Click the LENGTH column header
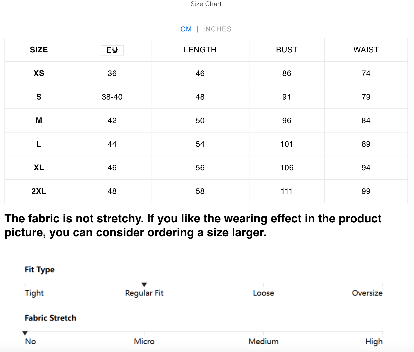414x352 pixels. coord(200,50)
